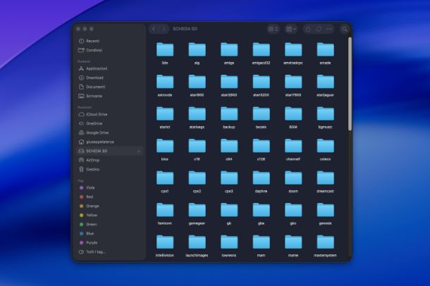Select the dreamcast folder
Image resolution: width=430 pixels, height=286 pixels.
[x=325, y=181]
